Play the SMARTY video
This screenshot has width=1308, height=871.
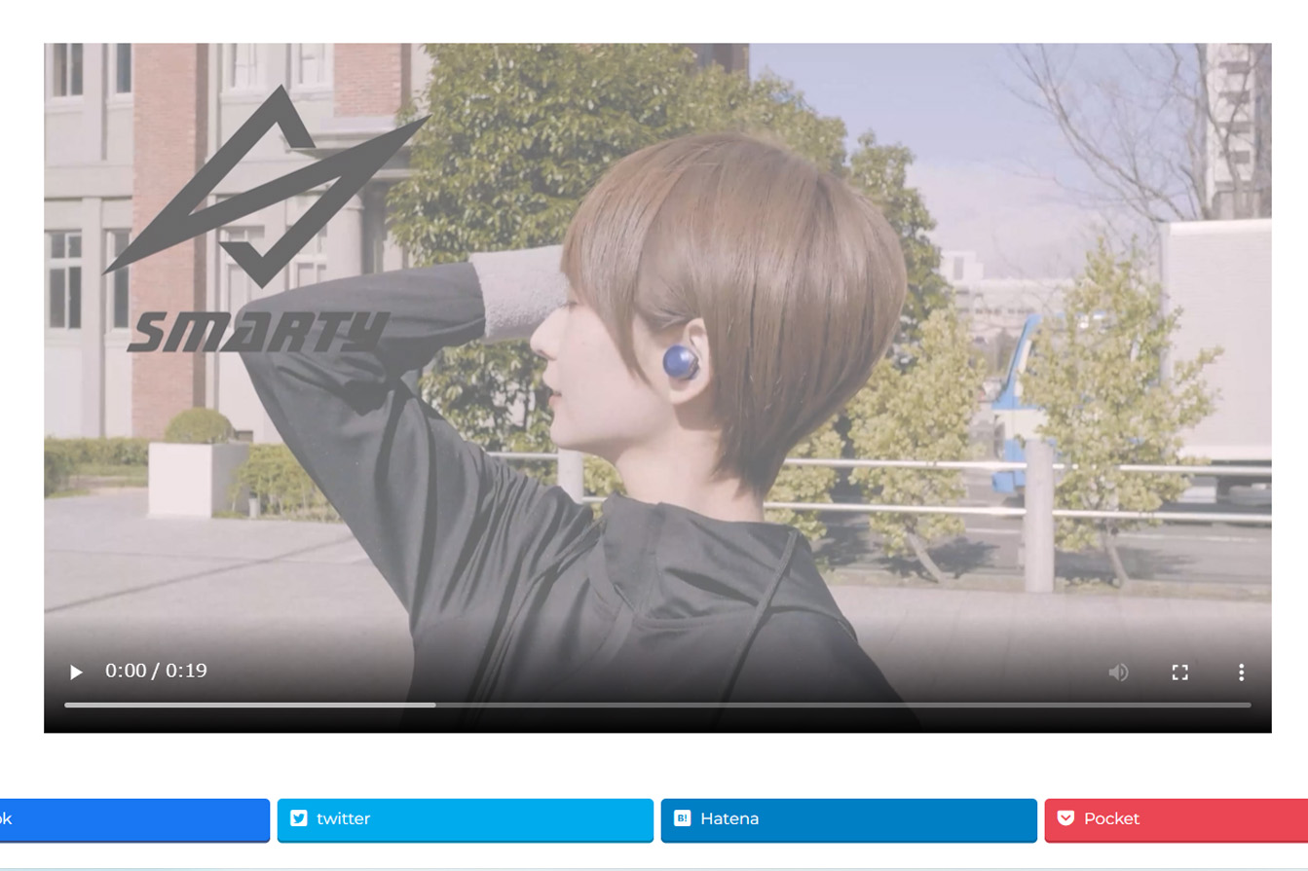(x=76, y=671)
